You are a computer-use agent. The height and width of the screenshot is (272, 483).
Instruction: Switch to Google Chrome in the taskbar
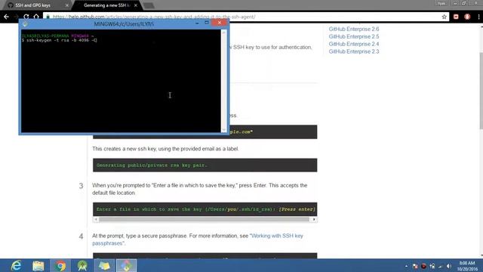pyautogui.click(x=60, y=265)
